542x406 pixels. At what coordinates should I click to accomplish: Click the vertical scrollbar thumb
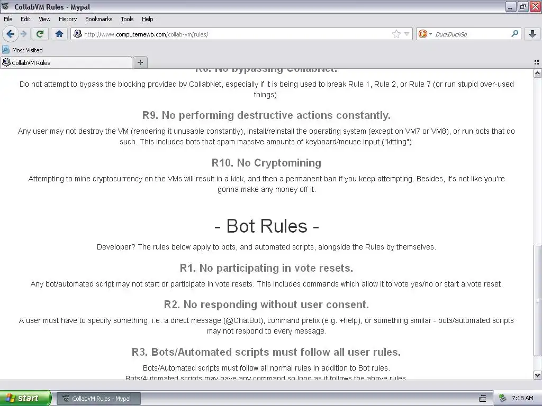coord(538,300)
